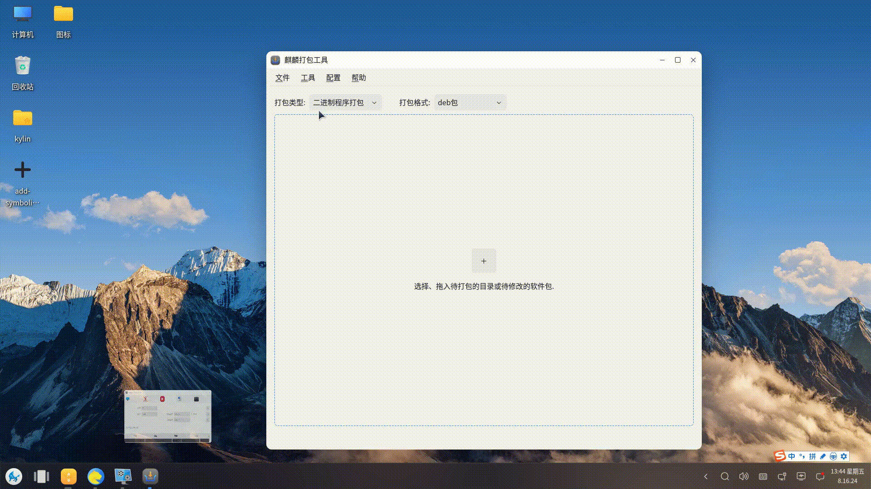Open the volume control in system tray

(x=744, y=476)
